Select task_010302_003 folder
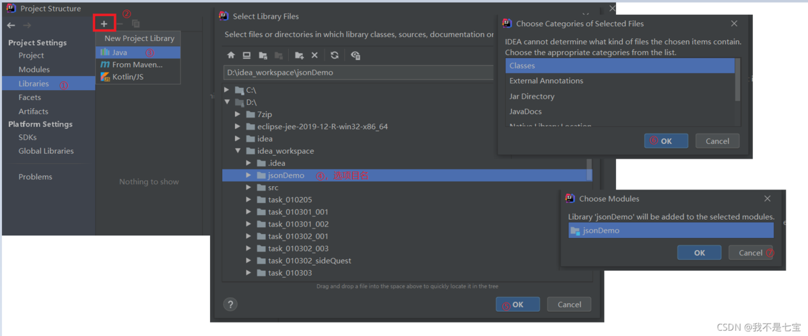The image size is (808, 336). click(x=298, y=248)
